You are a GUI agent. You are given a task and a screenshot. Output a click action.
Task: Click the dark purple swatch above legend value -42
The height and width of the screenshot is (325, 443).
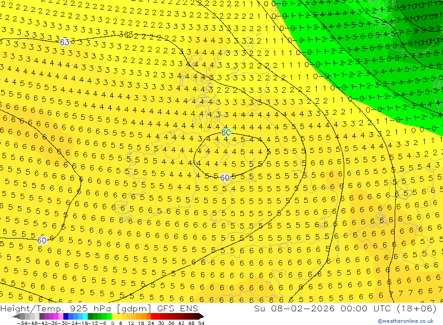click(x=42, y=316)
